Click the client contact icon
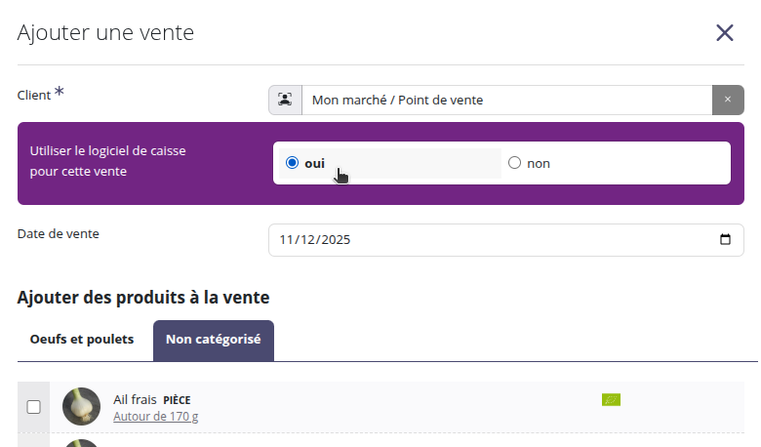Viewport: 761px width, 447px height. 285,100
